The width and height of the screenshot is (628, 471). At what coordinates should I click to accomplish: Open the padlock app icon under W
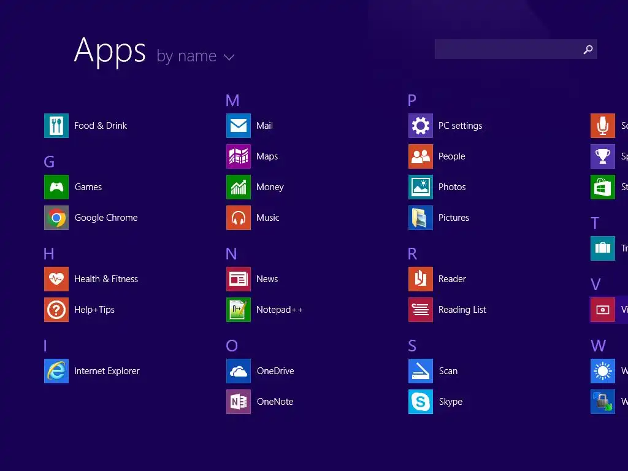pyautogui.click(x=603, y=402)
